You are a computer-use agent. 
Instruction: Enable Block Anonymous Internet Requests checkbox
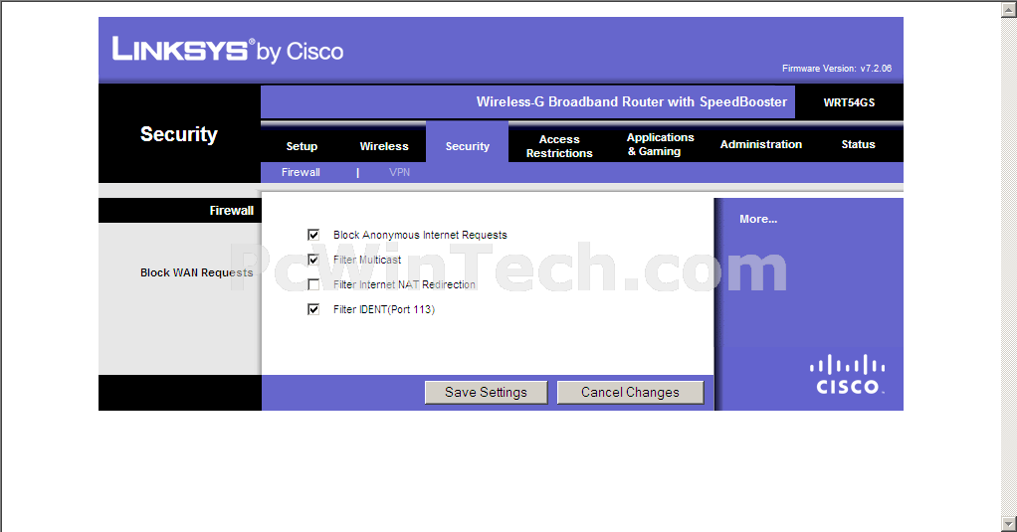coord(313,235)
